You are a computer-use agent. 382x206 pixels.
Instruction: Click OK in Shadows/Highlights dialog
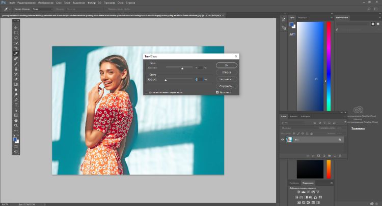(226, 65)
